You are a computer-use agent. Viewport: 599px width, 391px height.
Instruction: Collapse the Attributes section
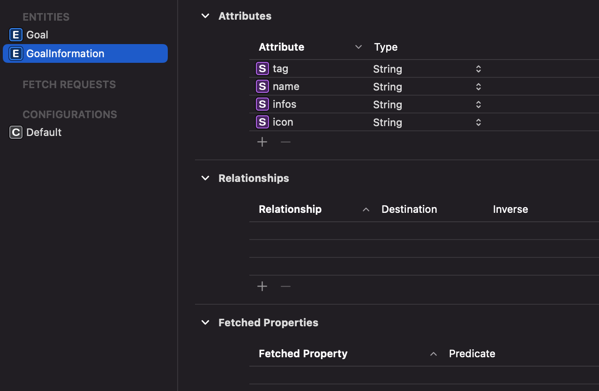(x=205, y=16)
